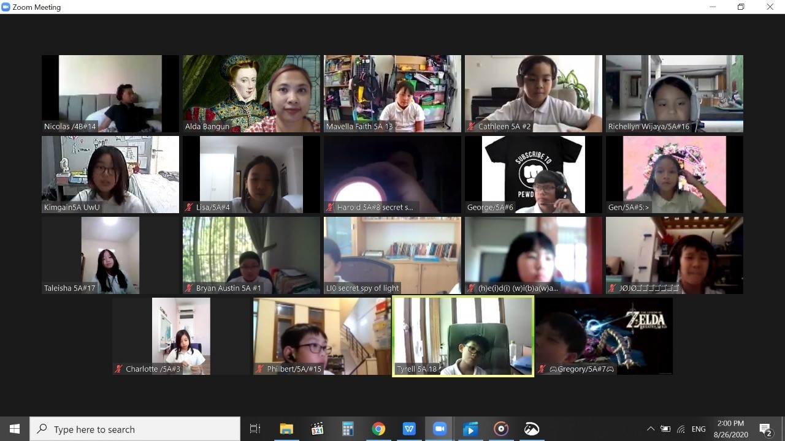Viewport: 785px width, 441px height.
Task: Expand the hidden system tray icons
Action: click(650, 429)
